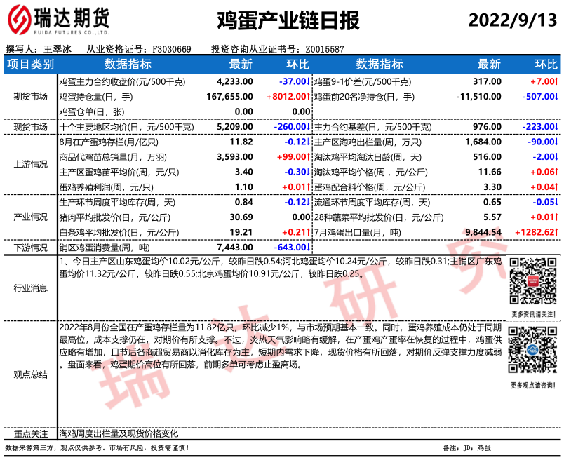
Task: Select the 期货市场 category cell
Action: point(29,96)
